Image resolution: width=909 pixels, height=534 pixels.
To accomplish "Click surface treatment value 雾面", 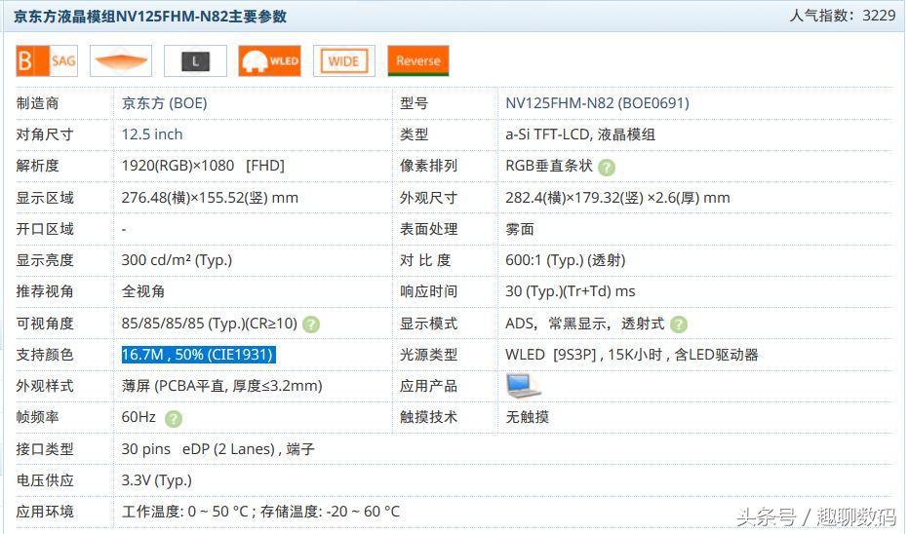I will [520, 229].
